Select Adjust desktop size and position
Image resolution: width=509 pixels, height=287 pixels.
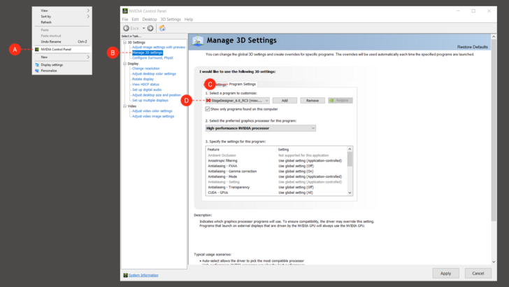156,95
